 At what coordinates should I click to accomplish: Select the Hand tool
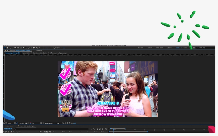[7, 48]
